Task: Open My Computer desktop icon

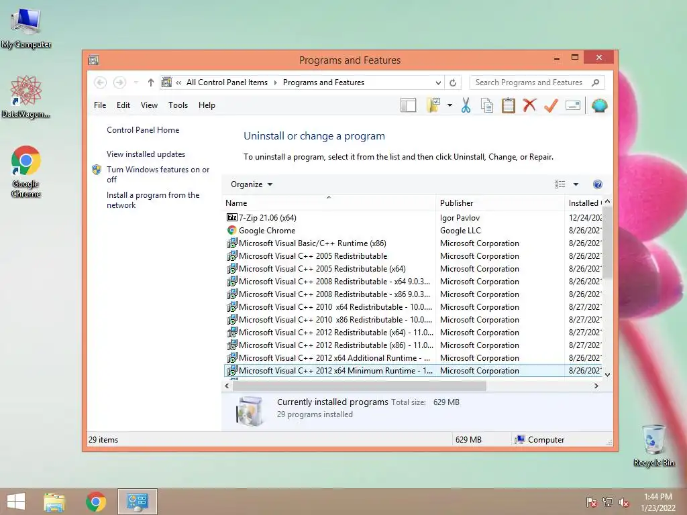Action: [x=26, y=28]
